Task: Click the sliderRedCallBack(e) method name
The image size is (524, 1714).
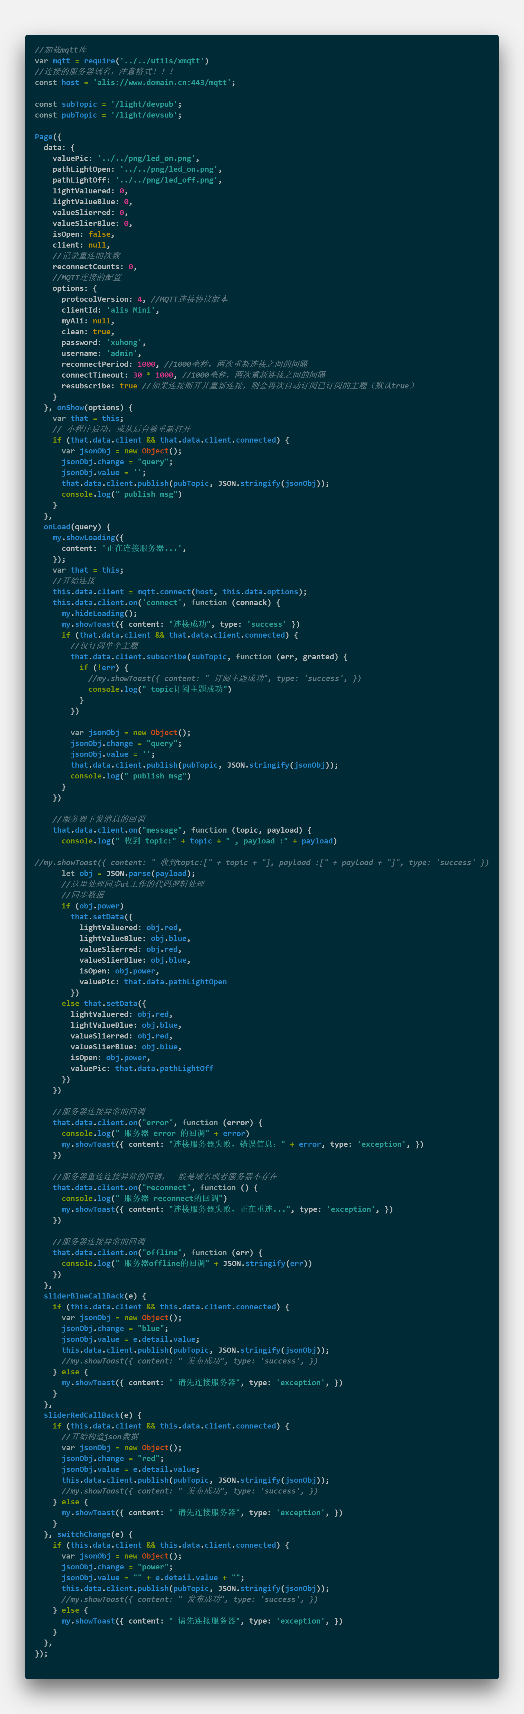Action: [81, 1415]
